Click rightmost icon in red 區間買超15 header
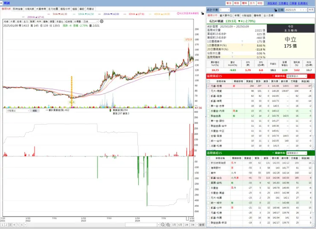The height and width of the screenshot is (229, 316). pos(313,76)
